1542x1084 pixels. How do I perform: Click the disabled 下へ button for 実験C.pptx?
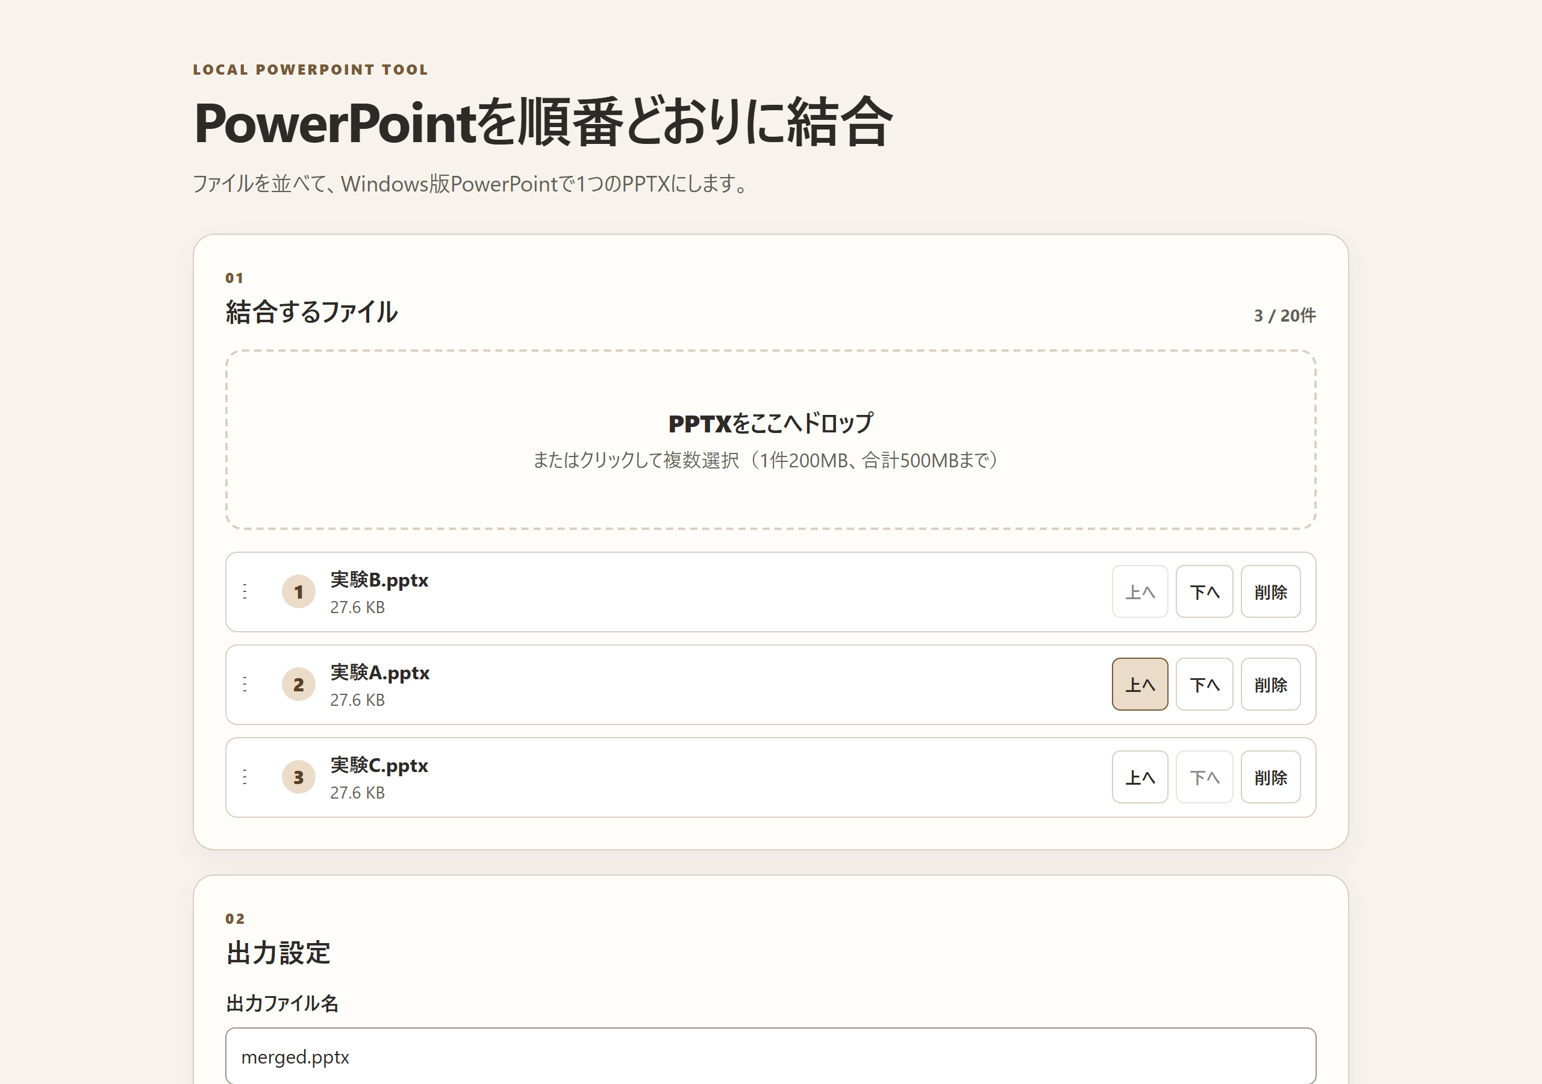point(1204,777)
